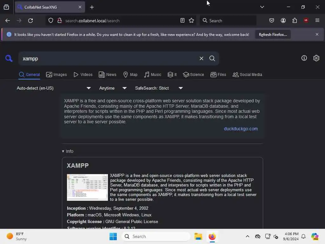Open the Auto-detect (en-US) language dropdown
This screenshot has width=325, height=244.
[x=54, y=88]
